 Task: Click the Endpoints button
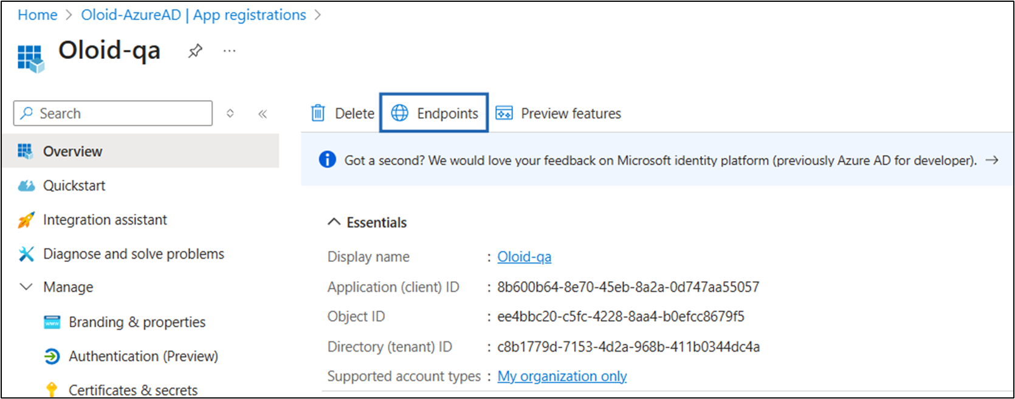[x=434, y=112]
